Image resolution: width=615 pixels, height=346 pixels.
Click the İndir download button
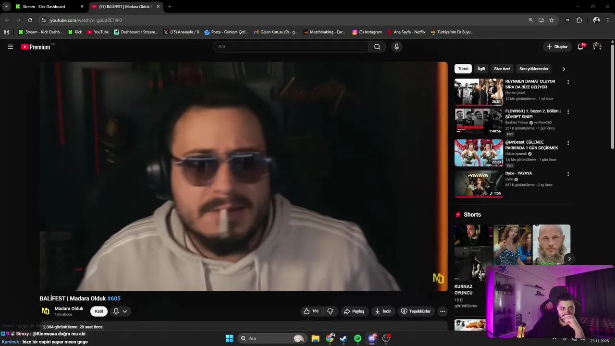tap(383, 311)
